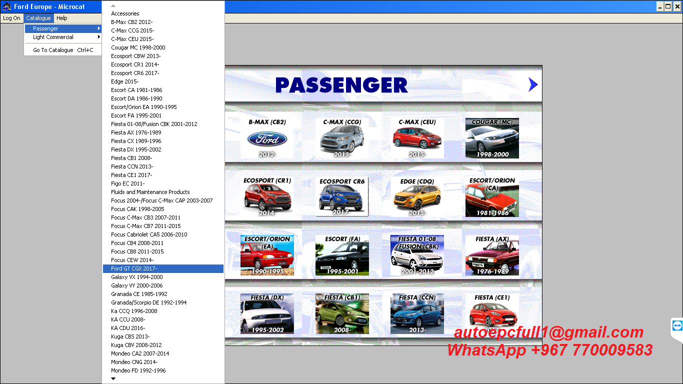Open the C-MAX (CCG) catalogue tile
The height and width of the screenshot is (384, 683).
point(342,138)
